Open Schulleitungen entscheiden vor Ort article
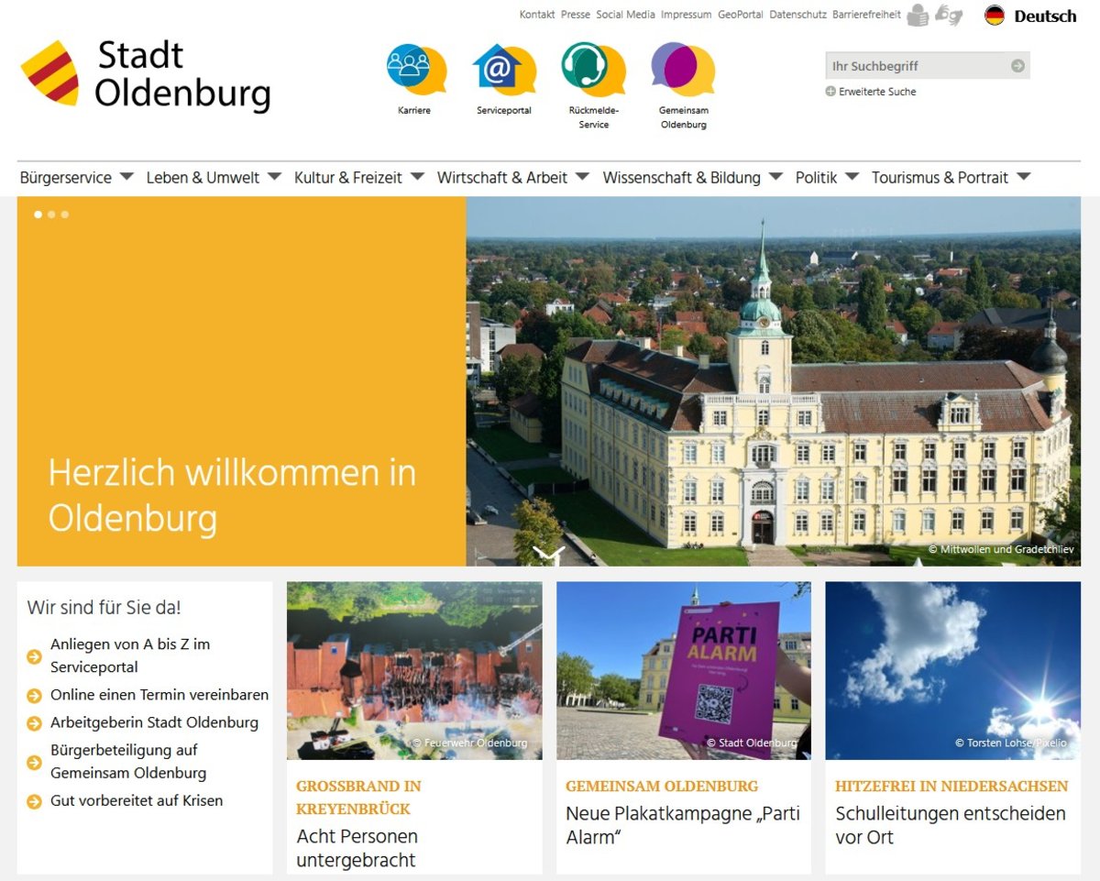 pos(951,825)
